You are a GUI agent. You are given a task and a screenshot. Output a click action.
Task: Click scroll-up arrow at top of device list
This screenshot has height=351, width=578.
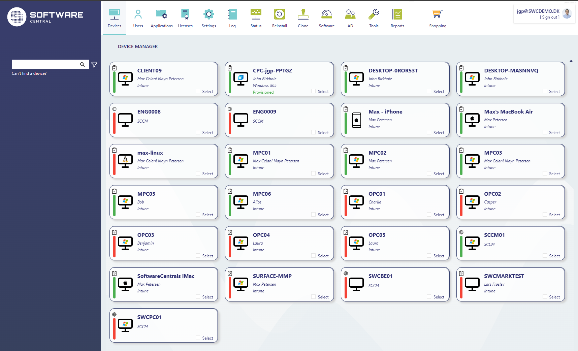[x=571, y=61]
